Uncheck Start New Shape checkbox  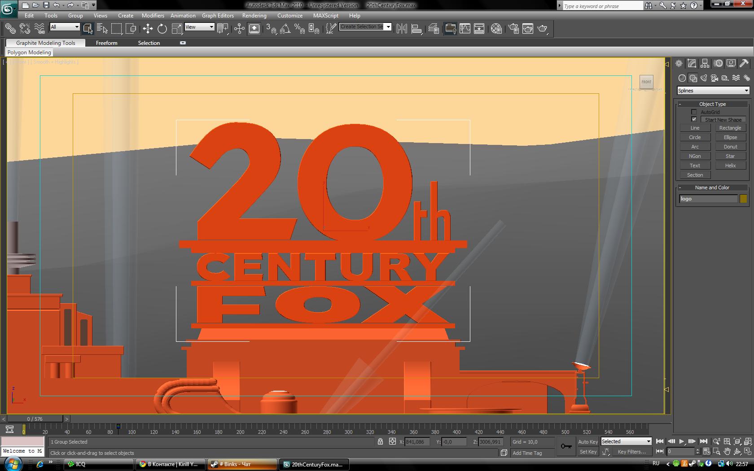click(694, 119)
